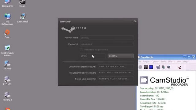Click the CamStudio record button
196x110 pixels.
click(140, 67)
